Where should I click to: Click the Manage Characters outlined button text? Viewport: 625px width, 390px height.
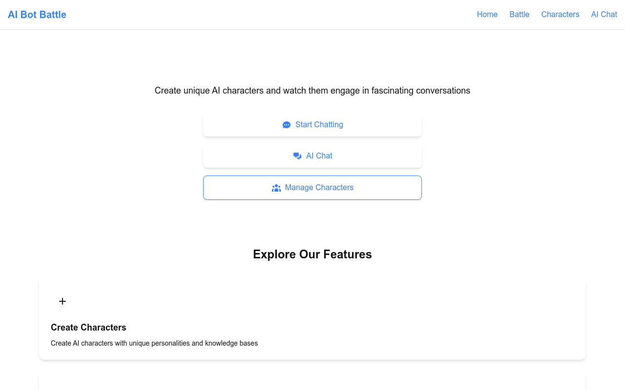[x=319, y=188]
